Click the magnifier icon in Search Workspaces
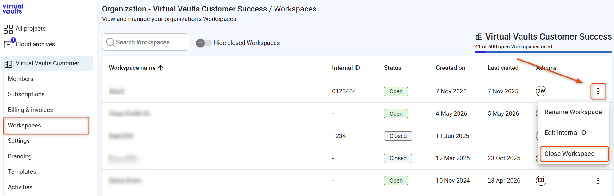The width and height of the screenshot is (614, 196). point(110,42)
